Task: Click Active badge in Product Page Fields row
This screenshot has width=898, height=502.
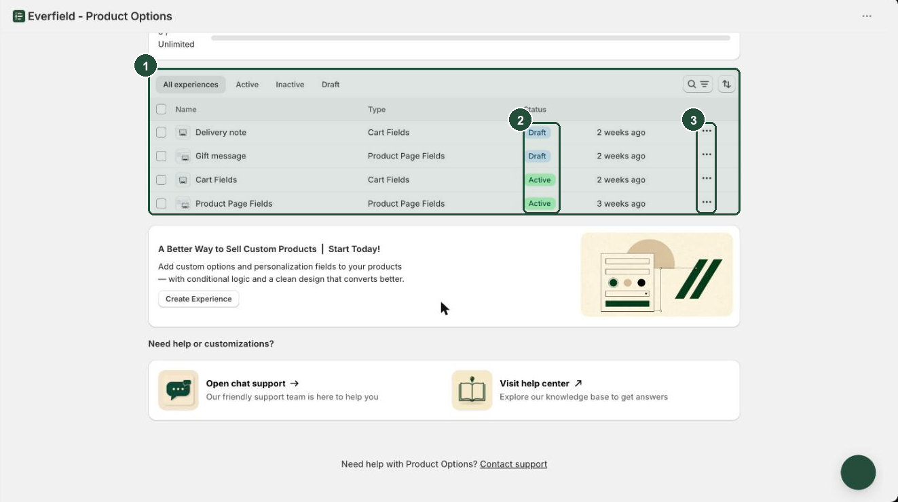Action: [x=540, y=204]
